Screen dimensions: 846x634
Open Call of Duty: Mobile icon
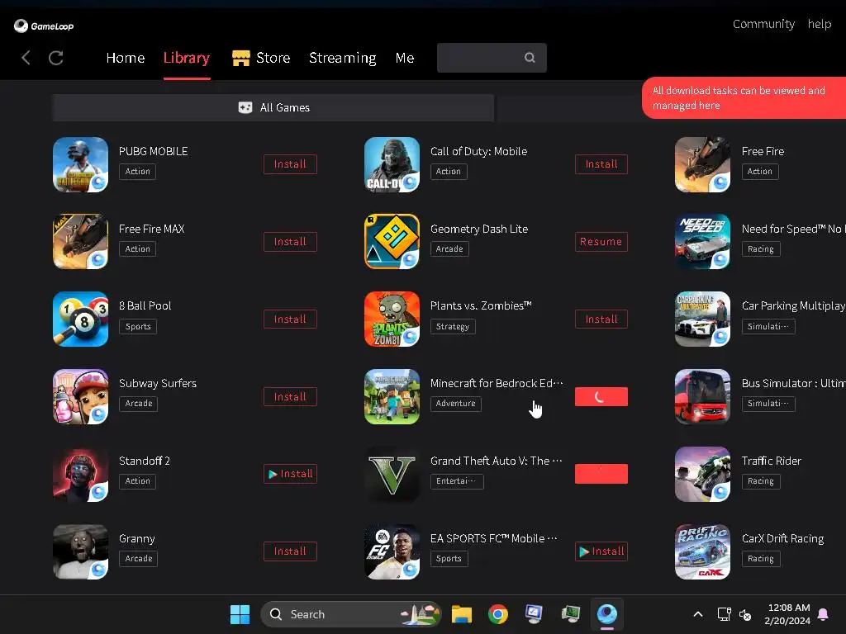click(x=392, y=164)
